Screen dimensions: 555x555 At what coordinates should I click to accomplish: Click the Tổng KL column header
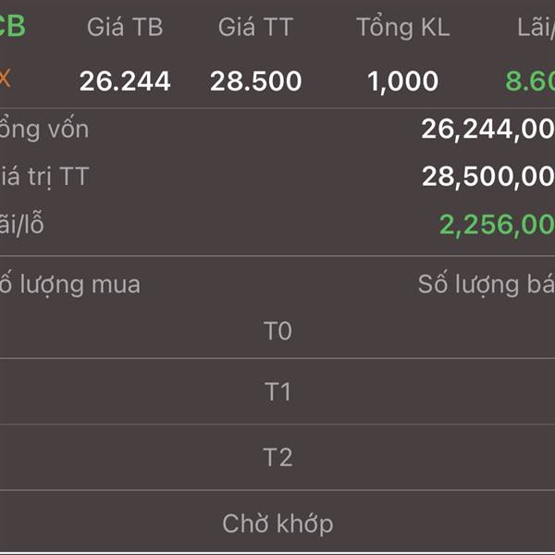(403, 27)
